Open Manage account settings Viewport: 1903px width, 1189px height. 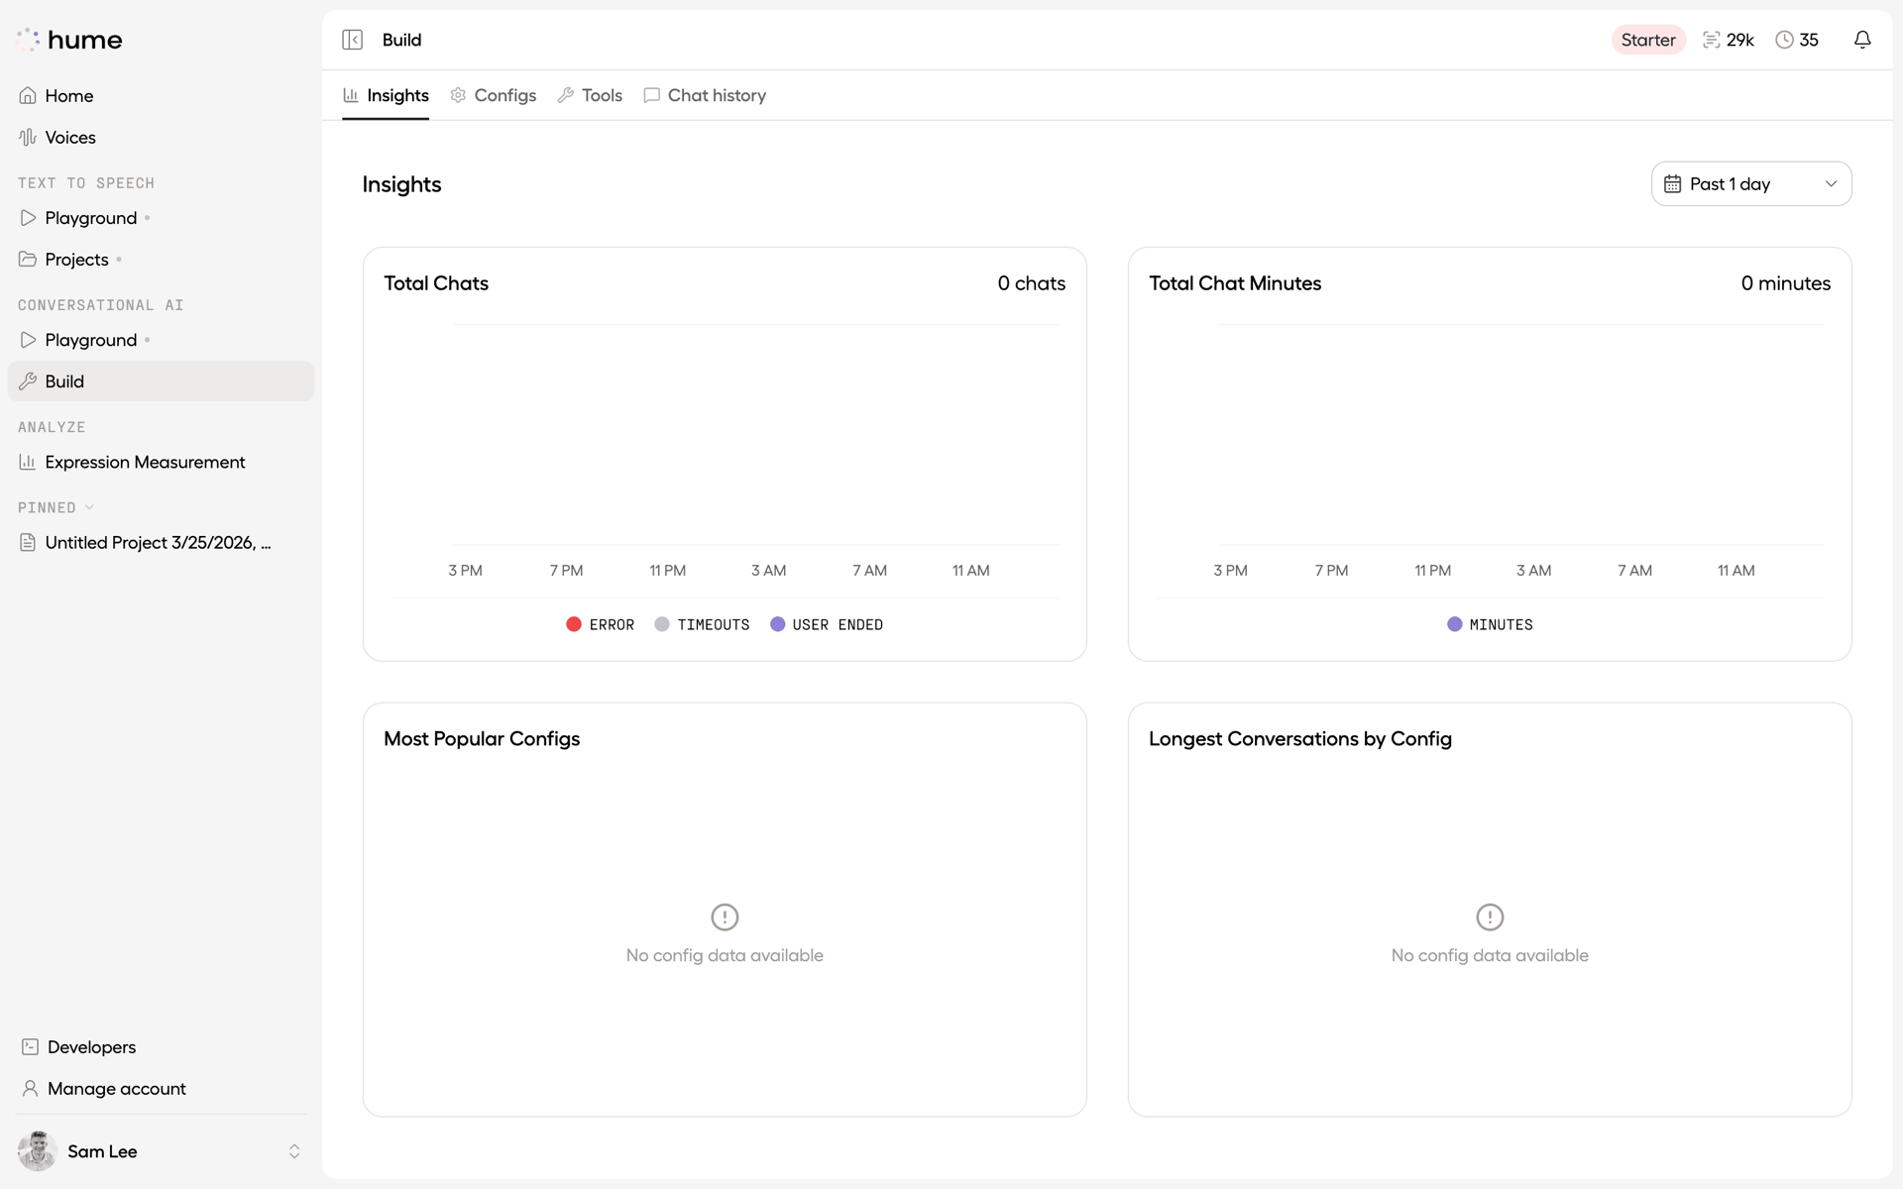point(161,1089)
